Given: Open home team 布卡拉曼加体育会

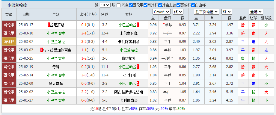Looking at the screenshot, I should pos(57,50).
